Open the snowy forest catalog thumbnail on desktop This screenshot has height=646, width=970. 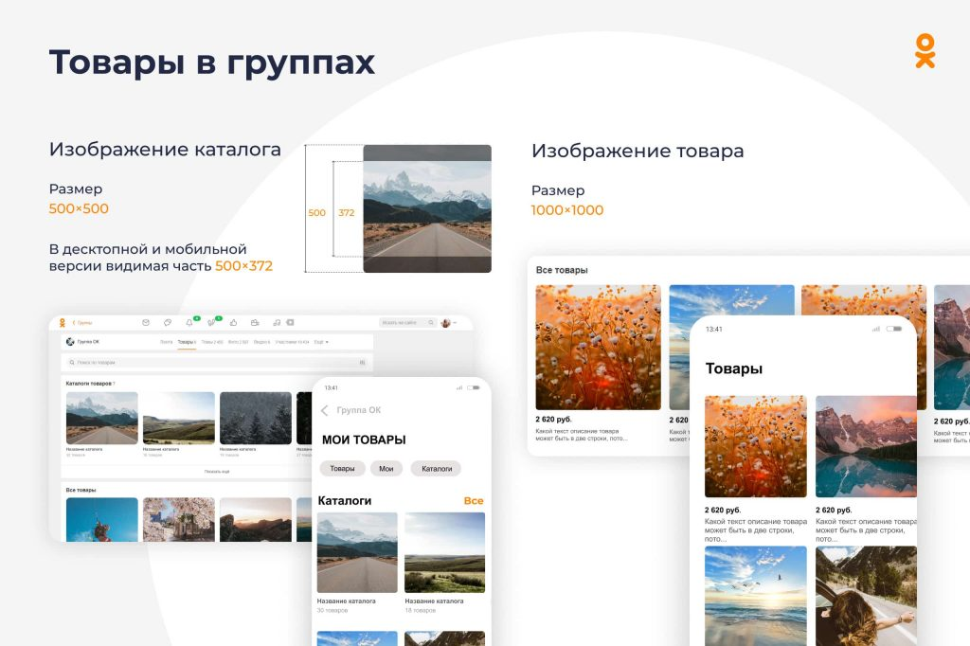256,418
